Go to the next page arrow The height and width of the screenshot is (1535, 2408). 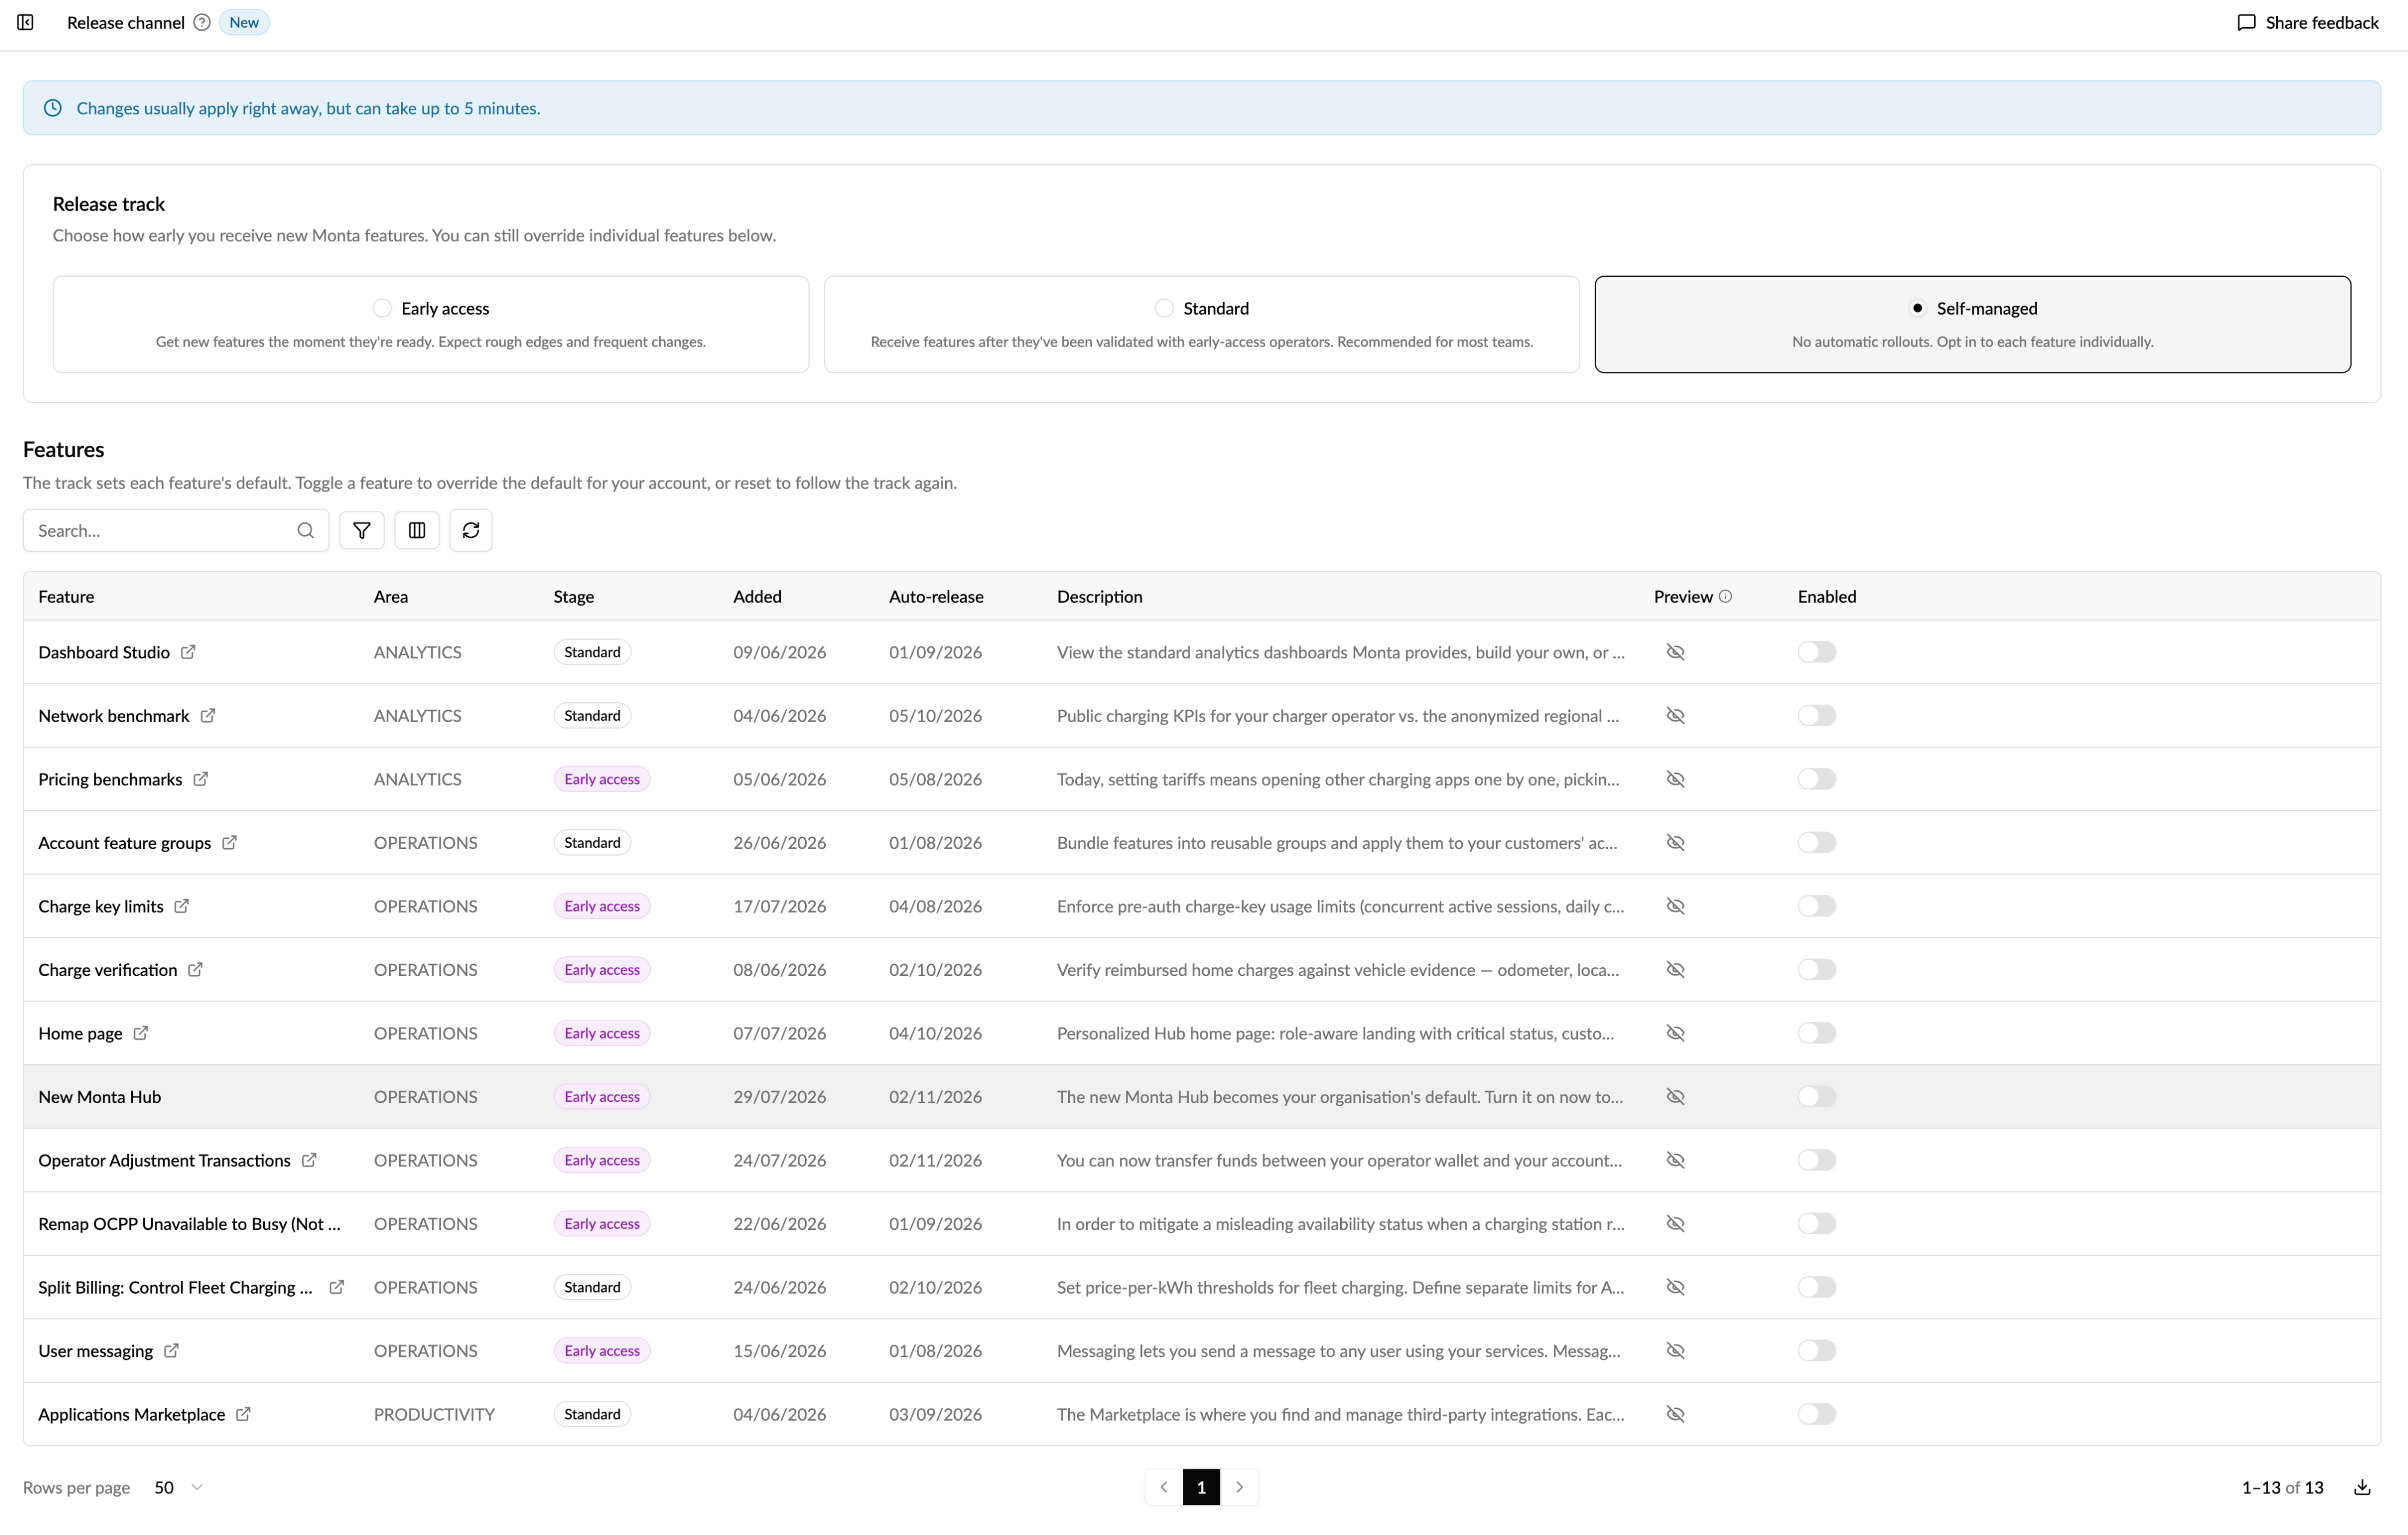[1240, 1488]
